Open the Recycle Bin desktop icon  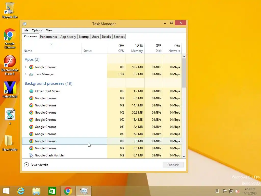click(10, 10)
